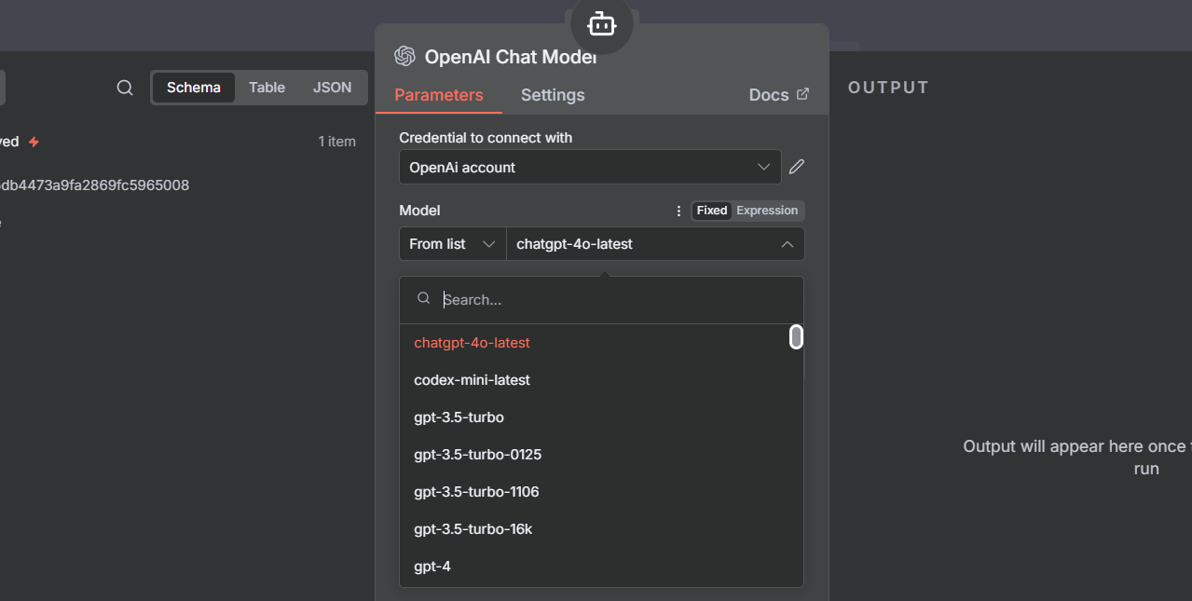This screenshot has height=601, width=1192.
Task: Click the external-link icon next to Docs
Action: coord(802,93)
